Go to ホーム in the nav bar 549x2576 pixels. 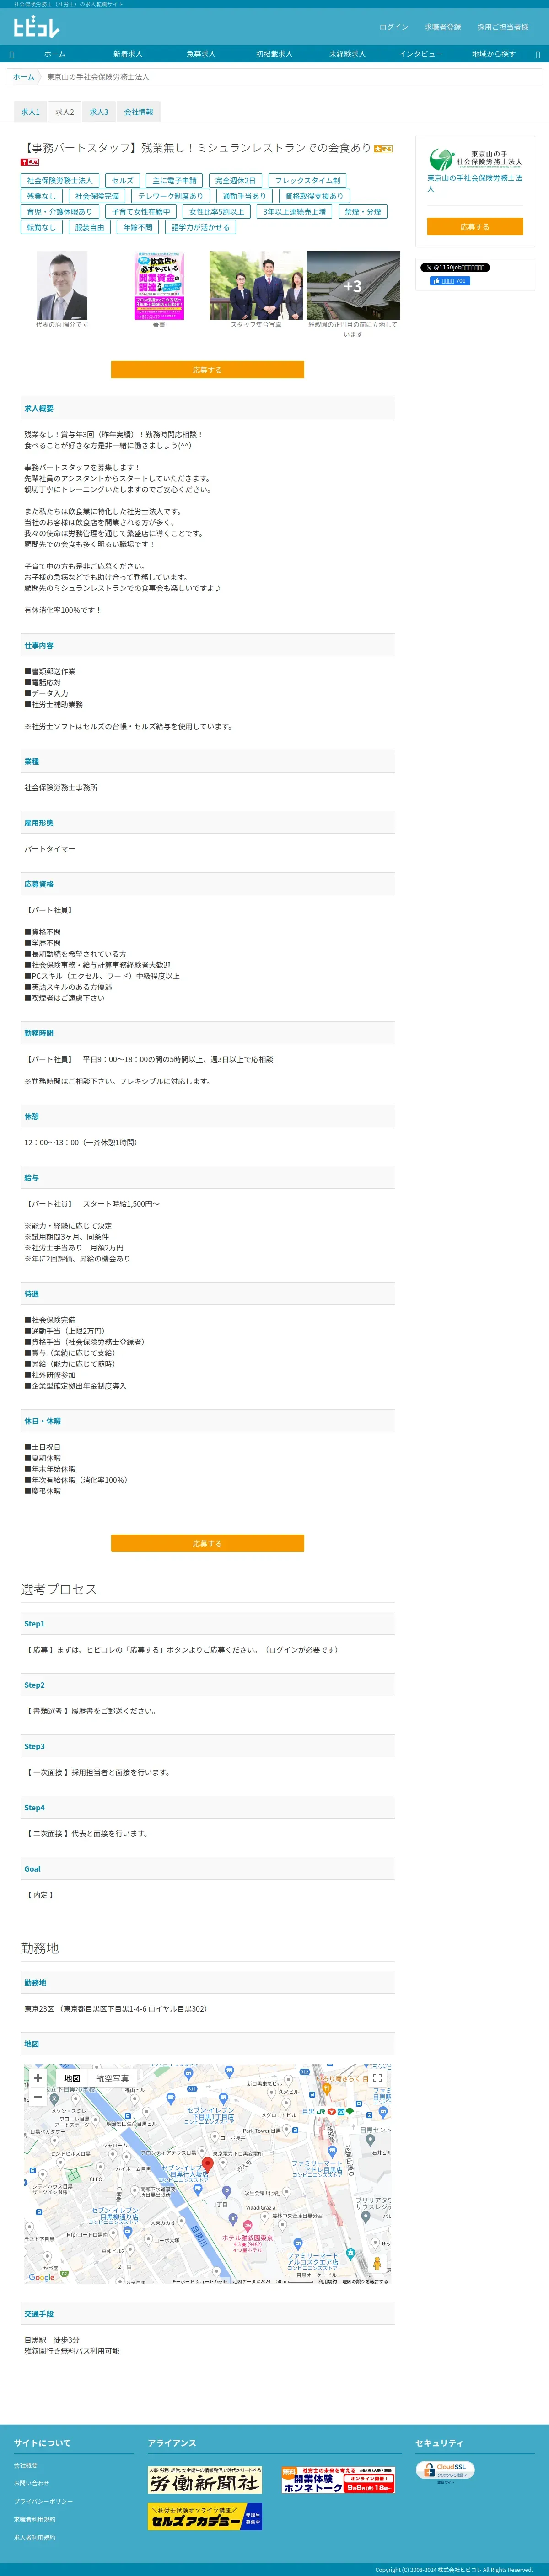point(55,54)
